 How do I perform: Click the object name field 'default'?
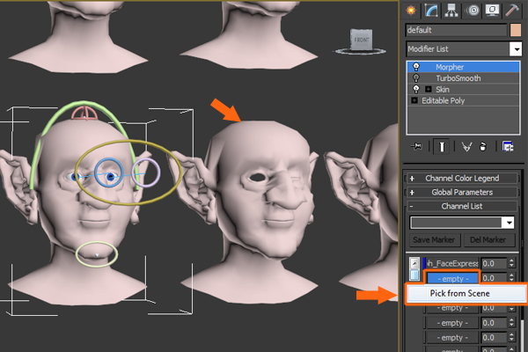point(456,30)
